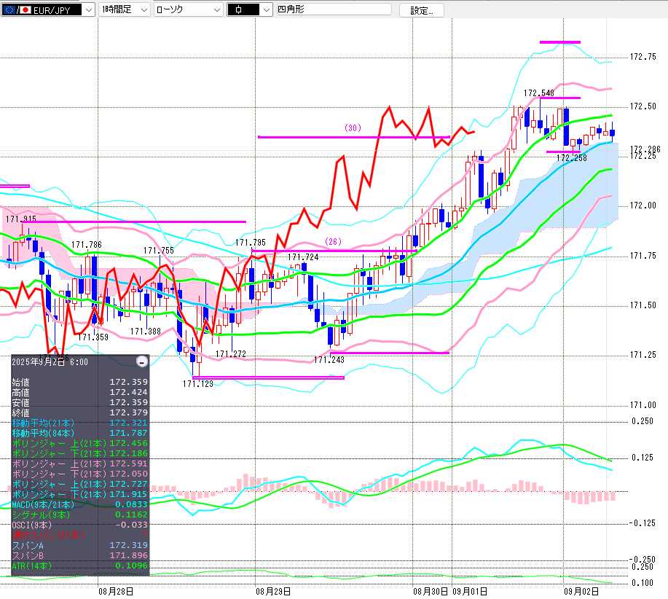
Task: Click the 171.388 price label on chart
Action: point(146,332)
